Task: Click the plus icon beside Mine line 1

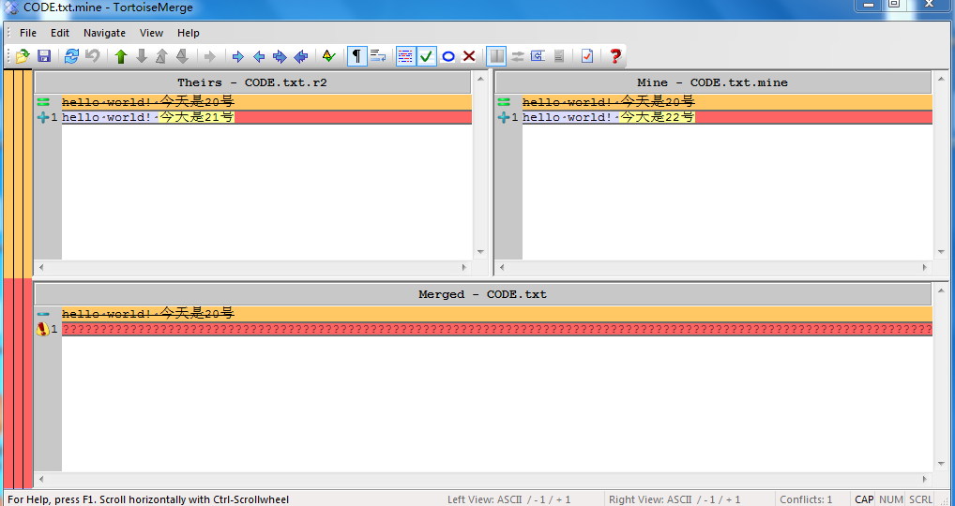Action: 504,117
